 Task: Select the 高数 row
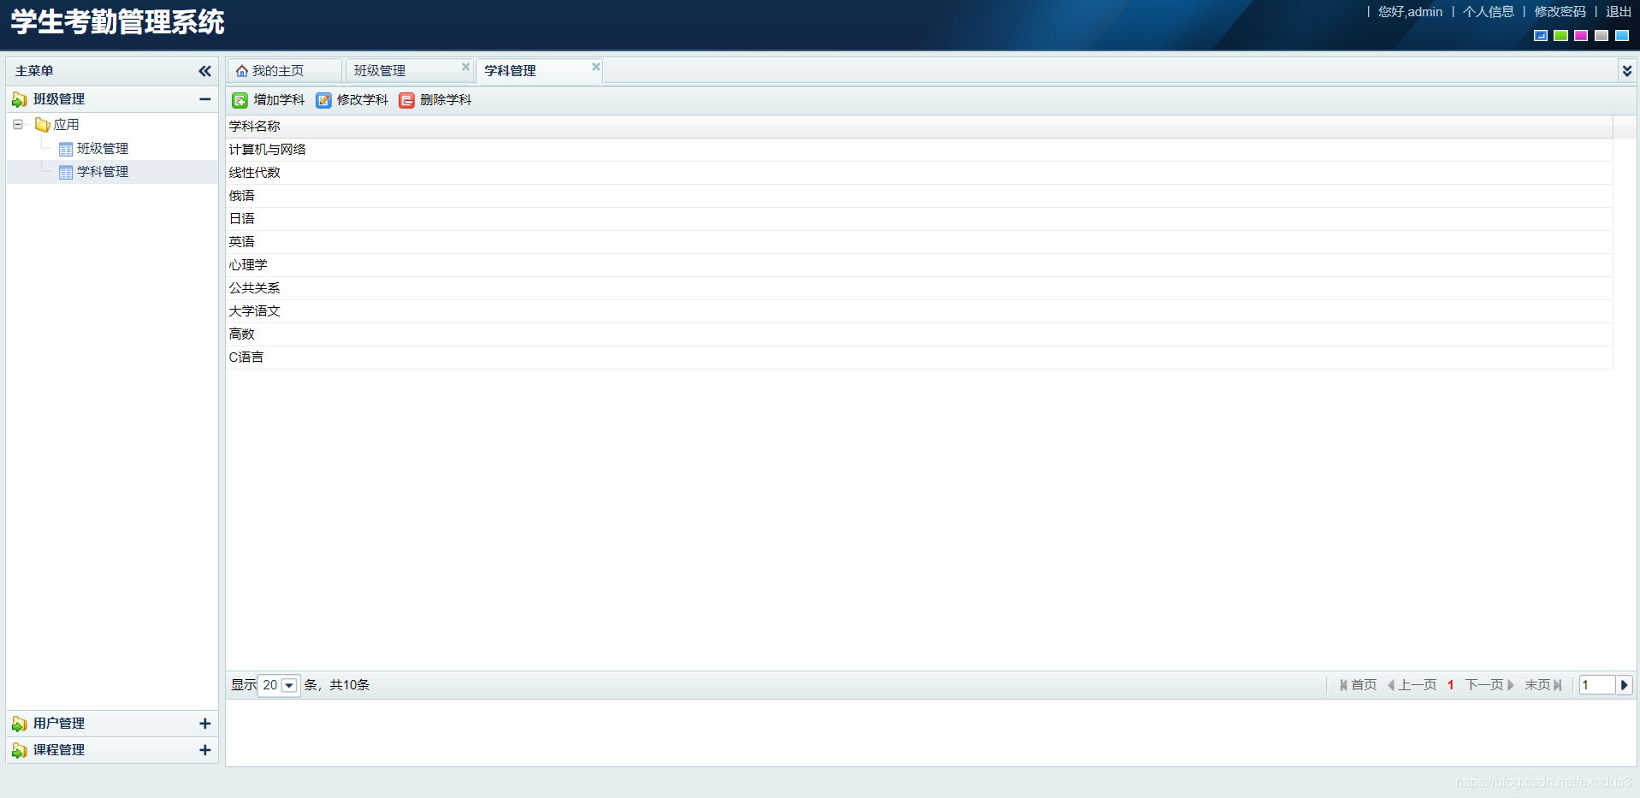click(x=920, y=334)
